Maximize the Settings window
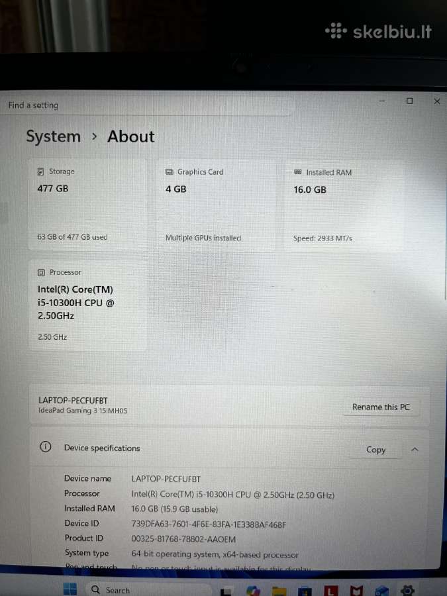The image size is (447, 596). (409, 101)
